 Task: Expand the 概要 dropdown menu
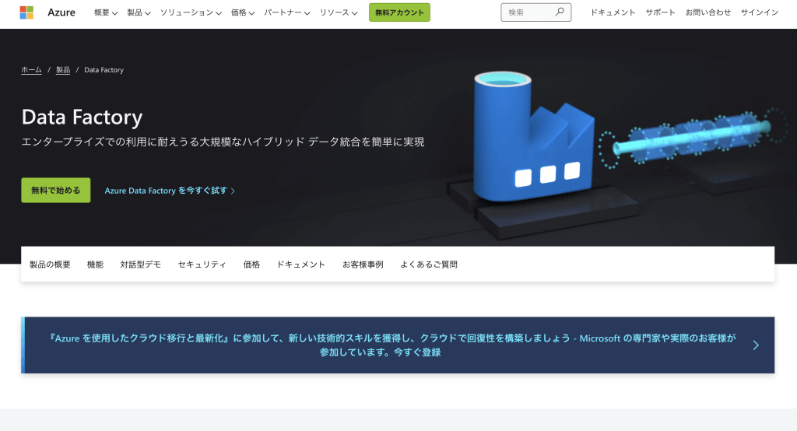tap(106, 12)
